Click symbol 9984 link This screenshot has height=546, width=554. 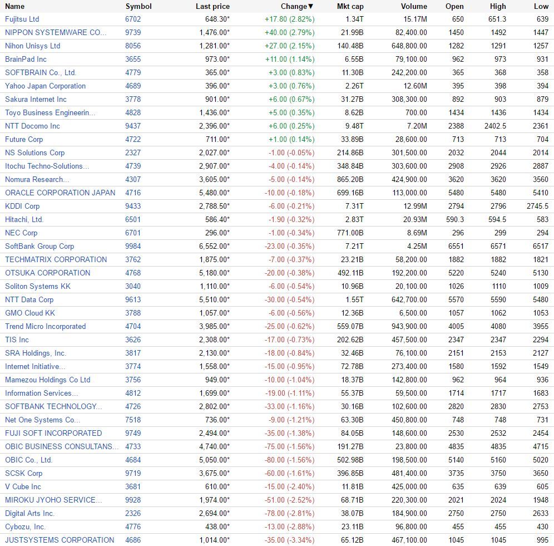coord(133,246)
